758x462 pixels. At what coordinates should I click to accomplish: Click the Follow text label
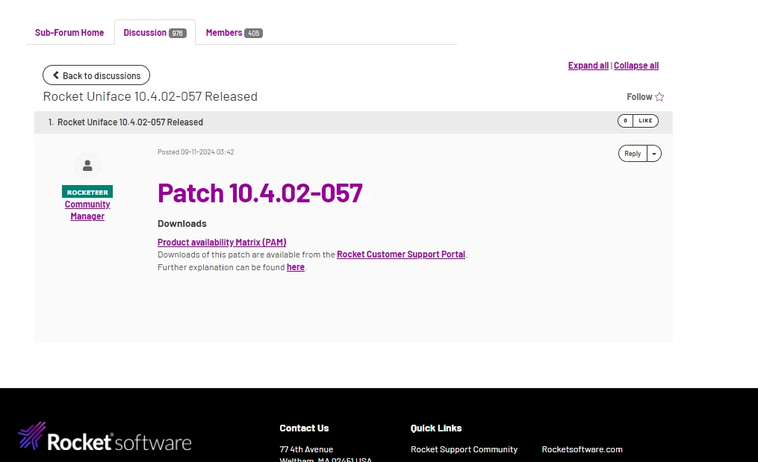639,96
